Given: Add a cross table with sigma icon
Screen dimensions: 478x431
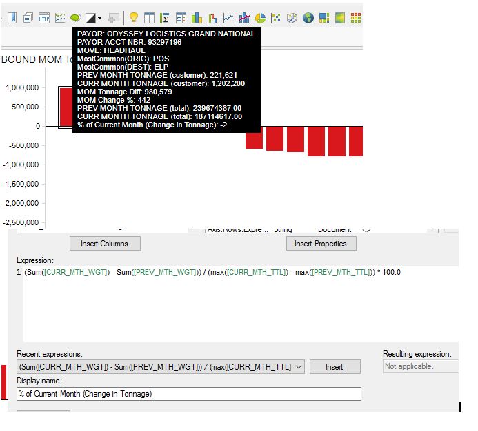Looking at the screenshot, I should click(x=165, y=18).
